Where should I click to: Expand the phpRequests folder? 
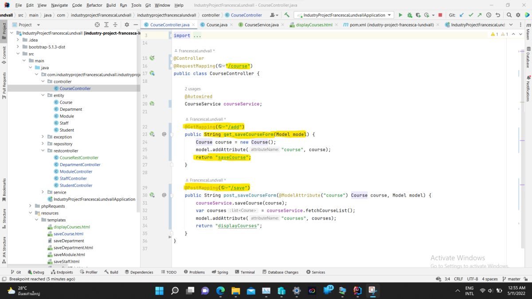(31, 206)
